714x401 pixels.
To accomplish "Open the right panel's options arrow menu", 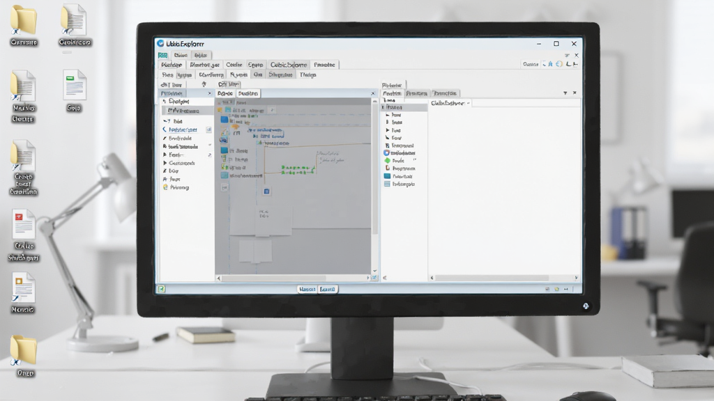I will click(x=565, y=93).
